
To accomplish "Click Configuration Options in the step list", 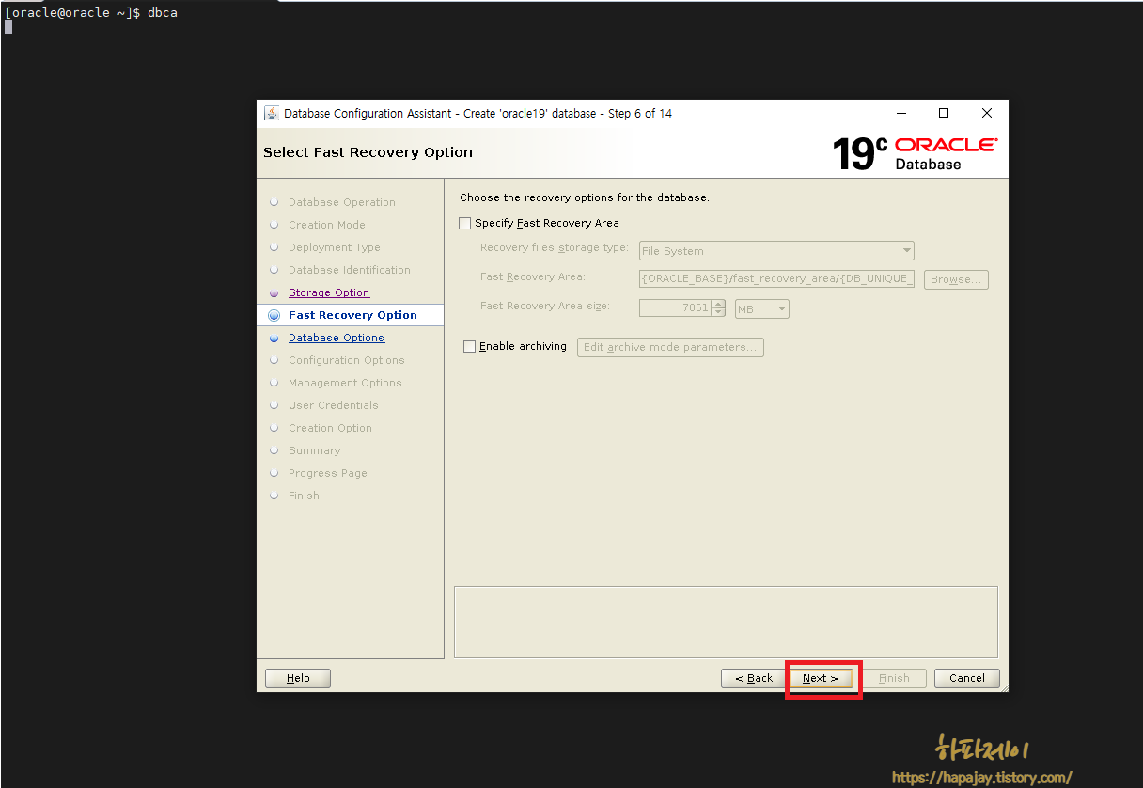I will [347, 360].
